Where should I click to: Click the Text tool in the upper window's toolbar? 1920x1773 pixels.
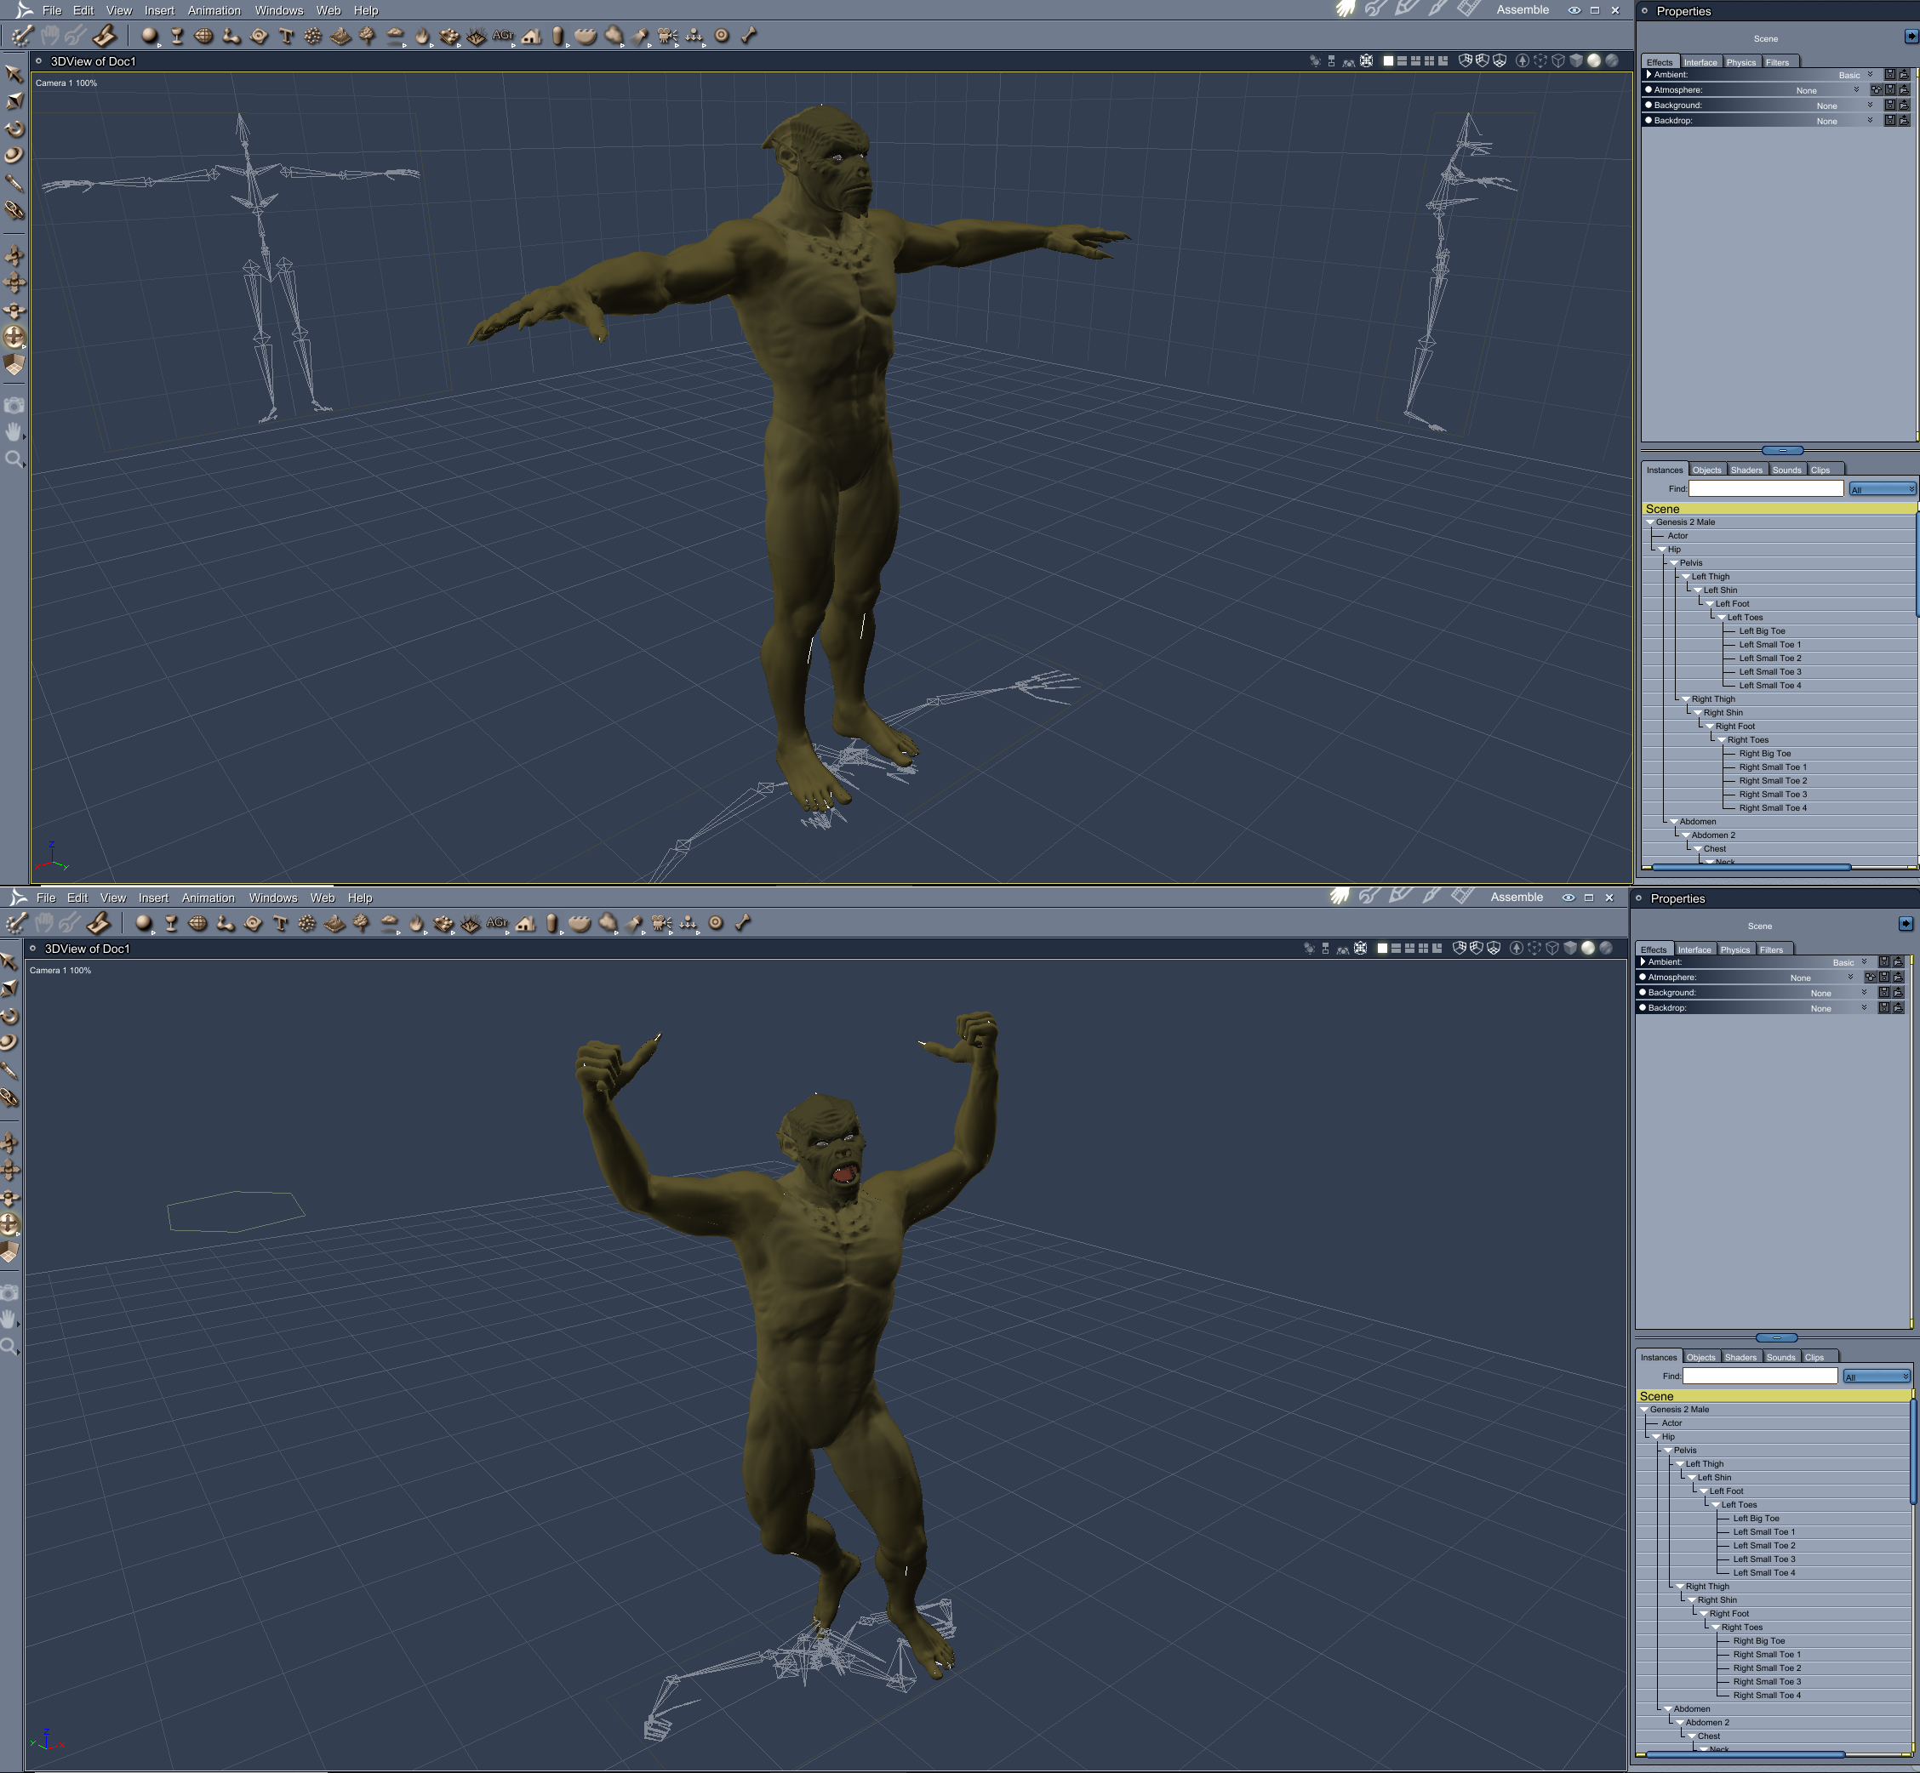[x=286, y=37]
